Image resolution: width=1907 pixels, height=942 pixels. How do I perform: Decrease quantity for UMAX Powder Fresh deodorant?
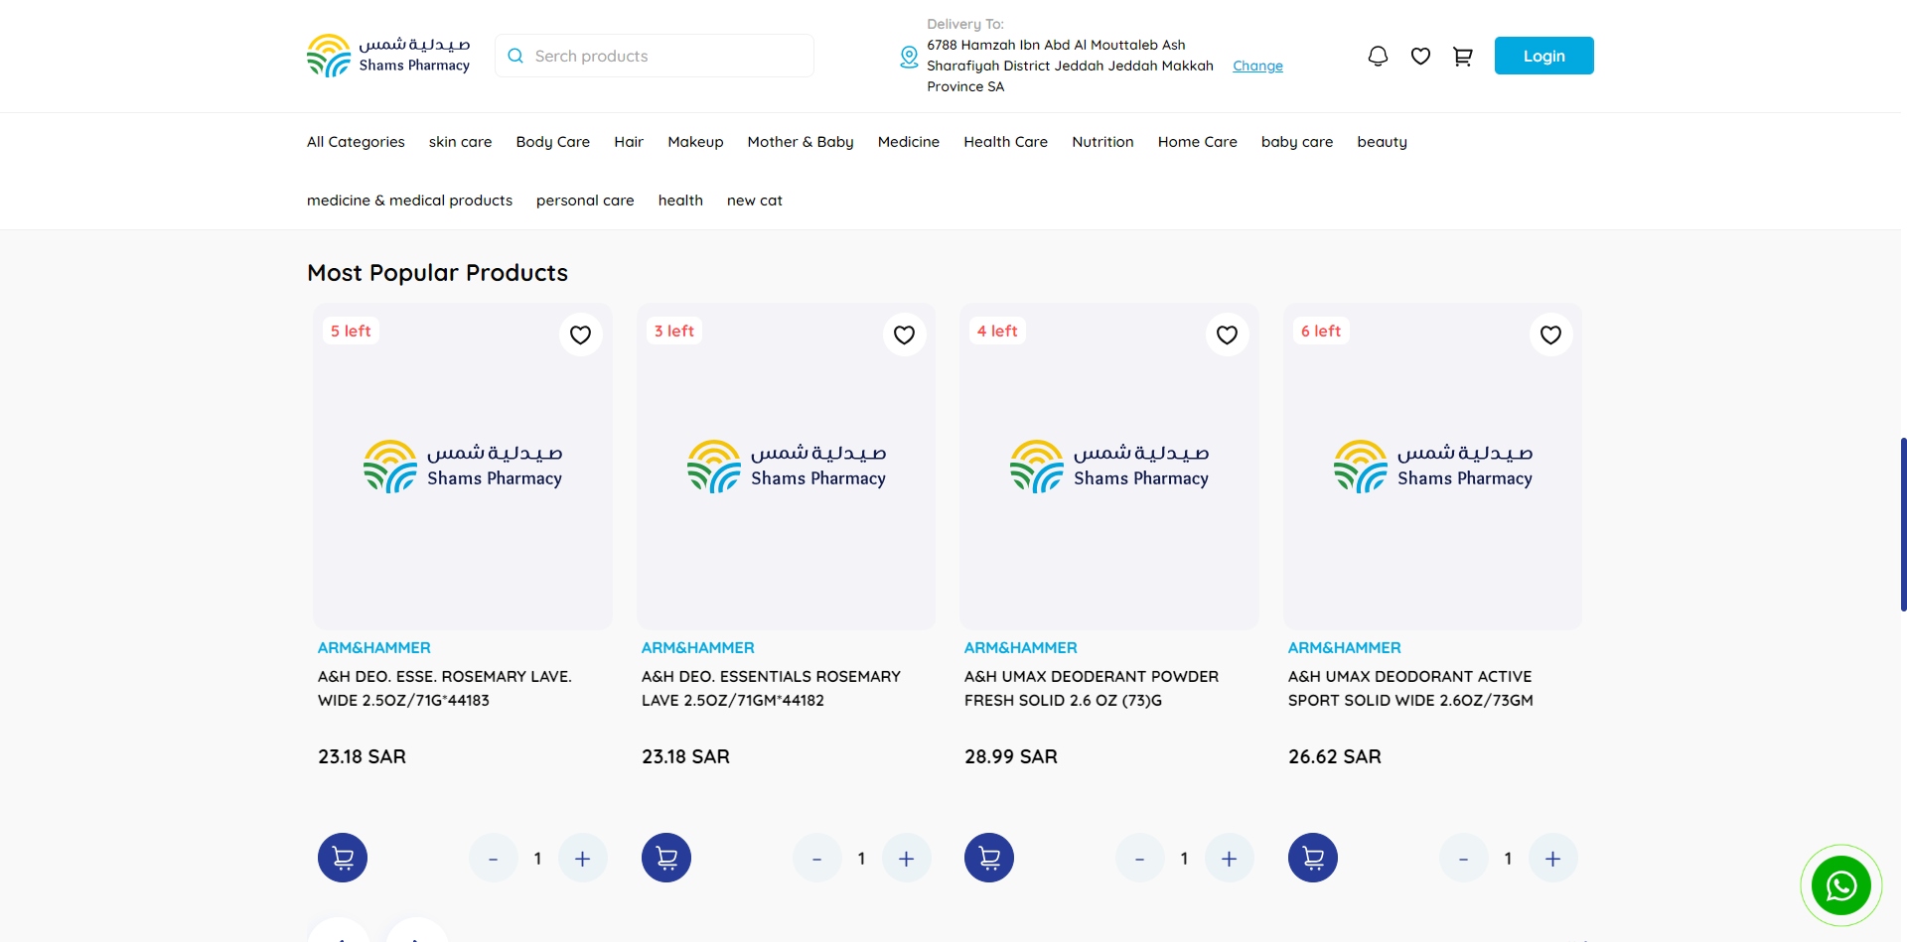coord(1140,859)
